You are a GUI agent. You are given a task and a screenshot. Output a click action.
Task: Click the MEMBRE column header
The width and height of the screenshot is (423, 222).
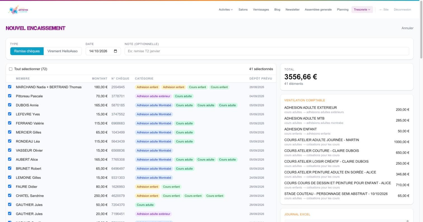(23, 79)
